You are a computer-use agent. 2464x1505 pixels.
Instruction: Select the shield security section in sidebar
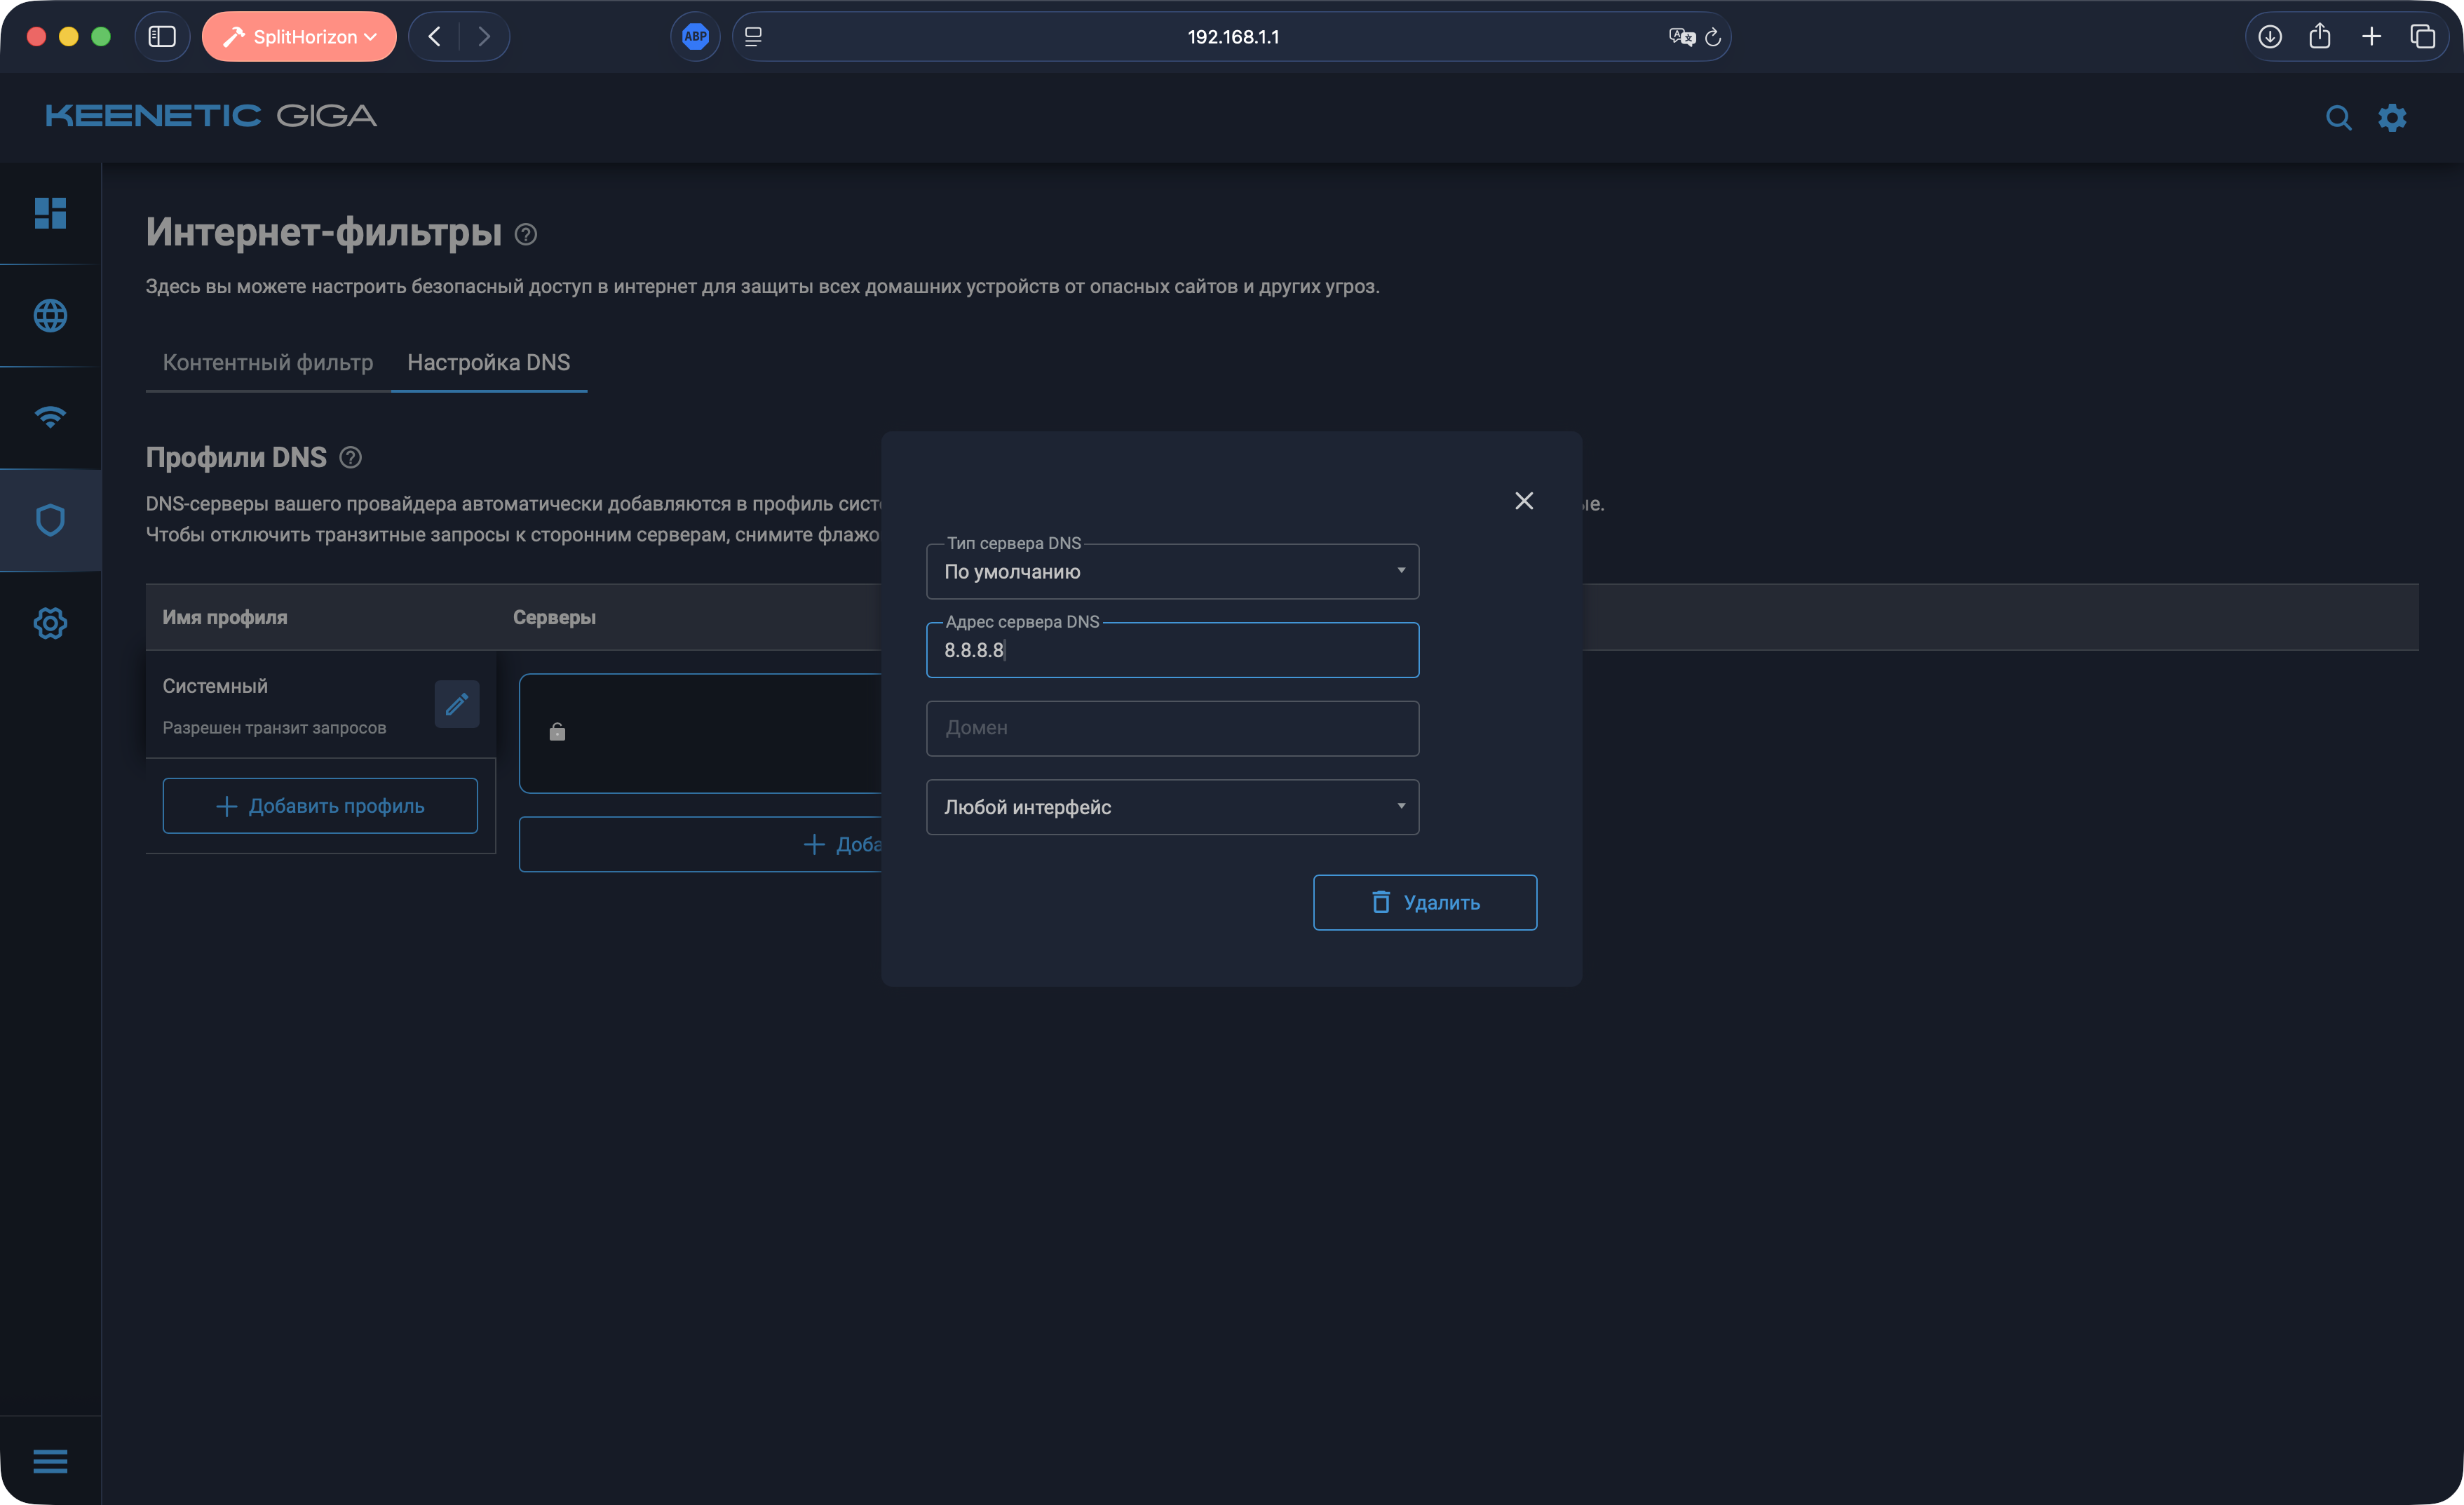[50, 520]
